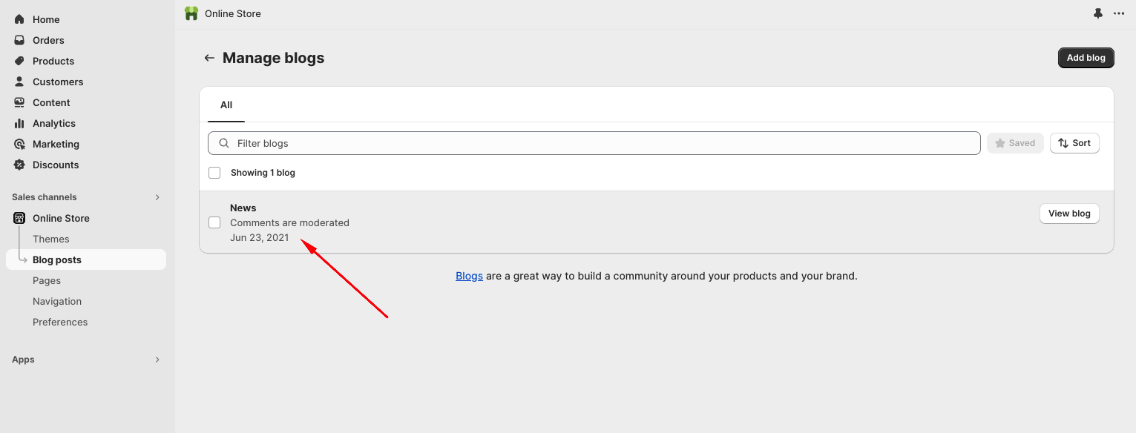Select the News blog checkbox
This screenshot has height=433, width=1136.
[214, 222]
